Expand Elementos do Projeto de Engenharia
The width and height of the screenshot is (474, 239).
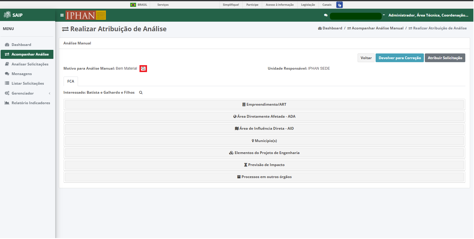point(264,153)
